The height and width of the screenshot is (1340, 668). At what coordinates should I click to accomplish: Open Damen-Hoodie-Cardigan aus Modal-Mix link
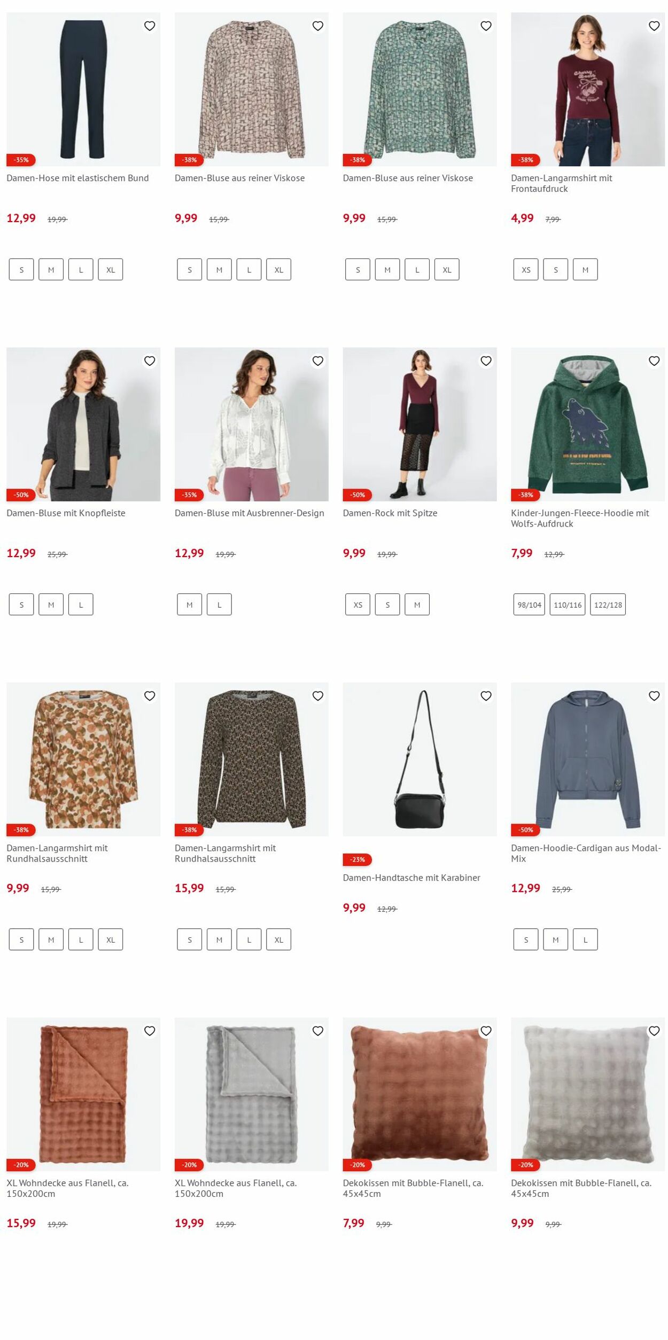[x=586, y=853]
